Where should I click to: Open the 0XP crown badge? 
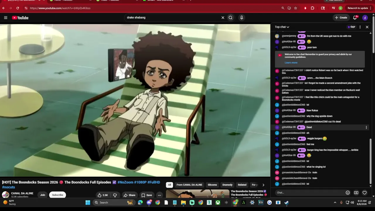point(351,27)
